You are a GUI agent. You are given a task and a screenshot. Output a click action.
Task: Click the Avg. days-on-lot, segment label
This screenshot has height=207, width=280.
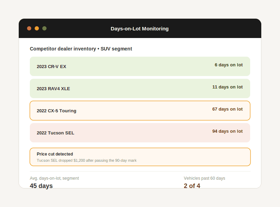point(54,178)
